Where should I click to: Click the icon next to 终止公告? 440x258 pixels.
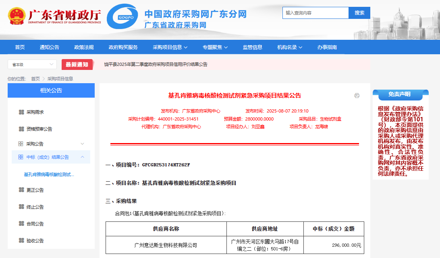21,207
